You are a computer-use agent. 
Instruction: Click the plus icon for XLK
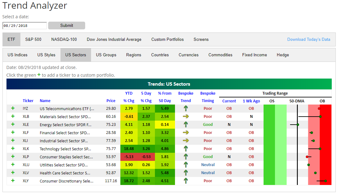(13, 148)
